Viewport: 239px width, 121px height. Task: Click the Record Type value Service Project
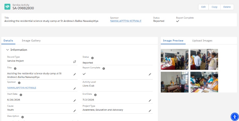coord(15,61)
